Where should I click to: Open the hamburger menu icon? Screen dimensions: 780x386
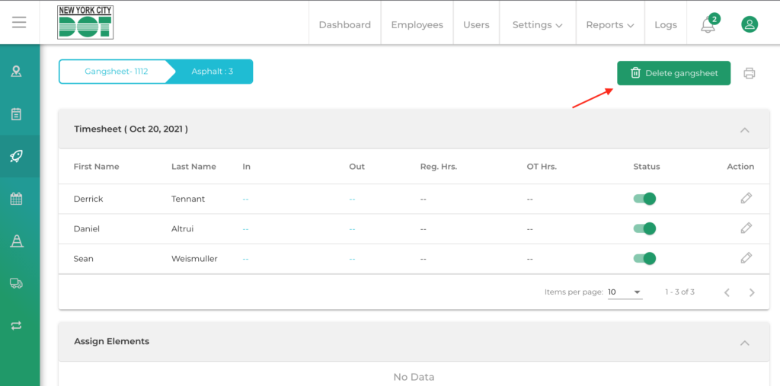(x=19, y=23)
